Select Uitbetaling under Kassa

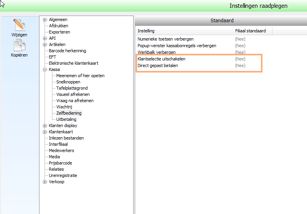click(66, 119)
